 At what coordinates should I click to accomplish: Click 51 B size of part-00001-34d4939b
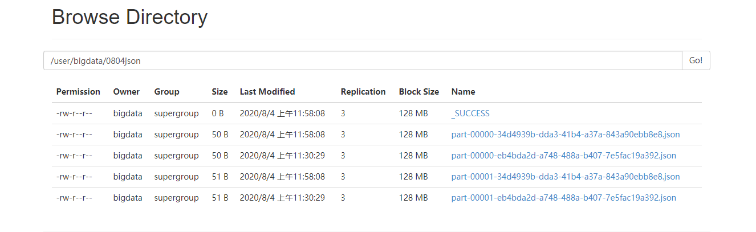220,177
